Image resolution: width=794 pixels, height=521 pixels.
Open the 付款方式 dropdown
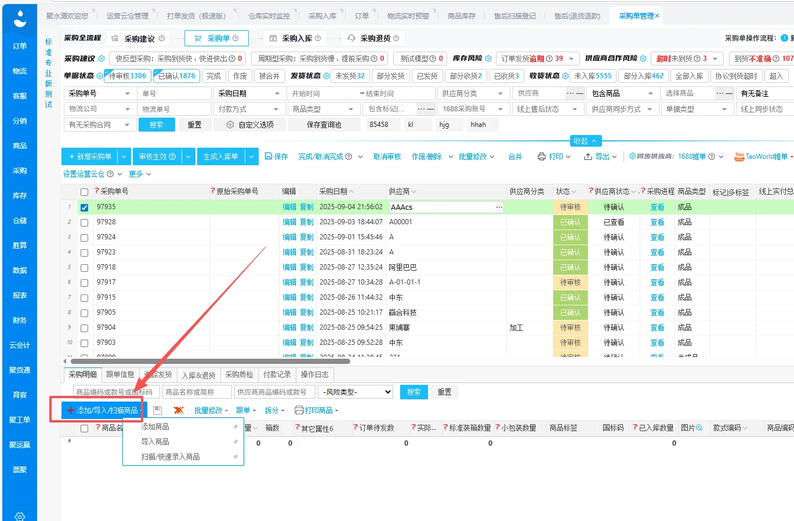249,109
